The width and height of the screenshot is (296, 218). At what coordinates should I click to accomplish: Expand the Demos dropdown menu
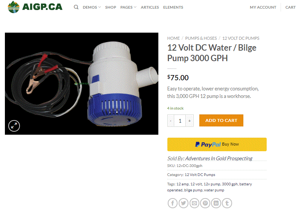pos(92,7)
